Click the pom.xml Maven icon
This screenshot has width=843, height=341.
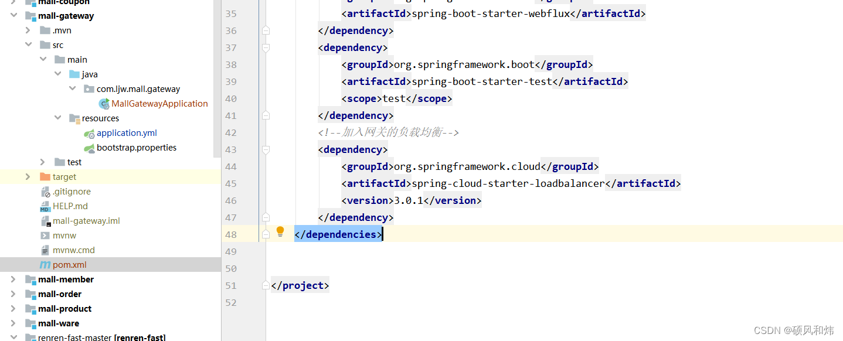45,265
